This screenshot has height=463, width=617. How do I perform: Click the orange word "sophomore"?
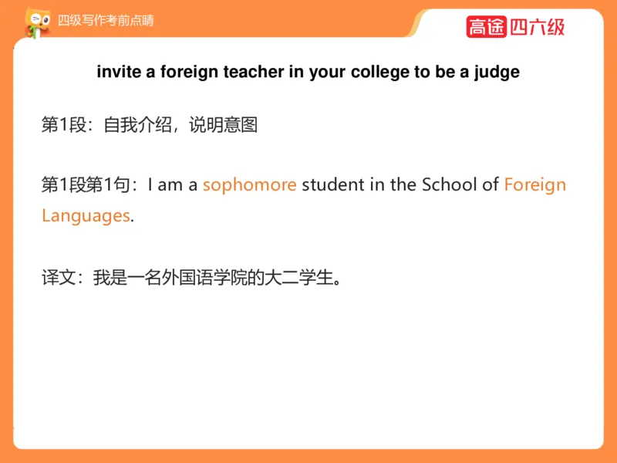tap(249, 185)
